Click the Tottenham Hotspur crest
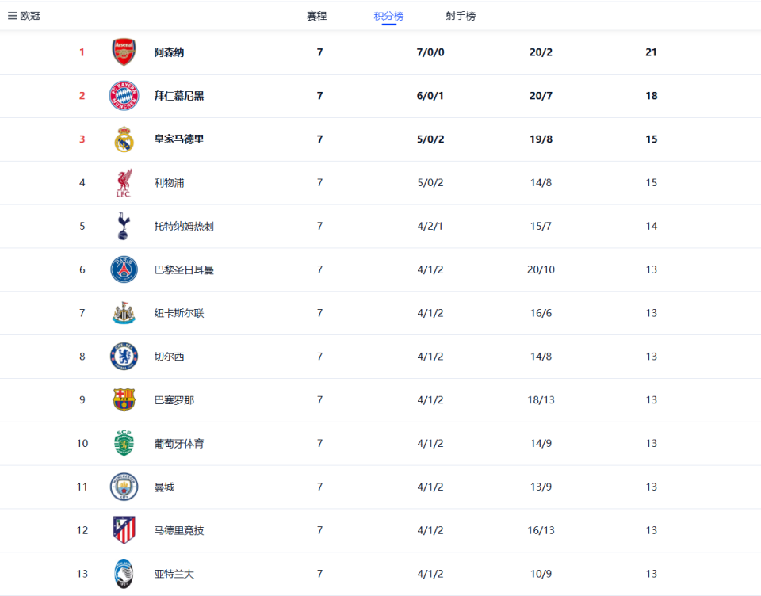Image resolution: width=761 pixels, height=596 pixels. pyautogui.click(x=124, y=226)
